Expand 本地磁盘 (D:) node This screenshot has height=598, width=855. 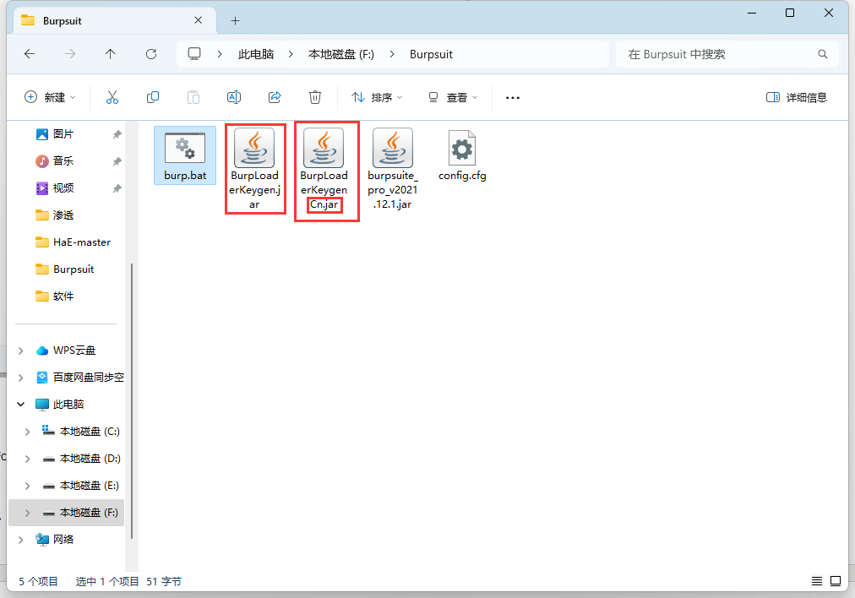[x=27, y=459]
